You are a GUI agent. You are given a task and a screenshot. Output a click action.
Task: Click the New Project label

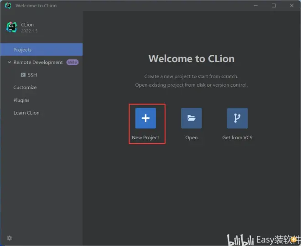[x=145, y=137]
